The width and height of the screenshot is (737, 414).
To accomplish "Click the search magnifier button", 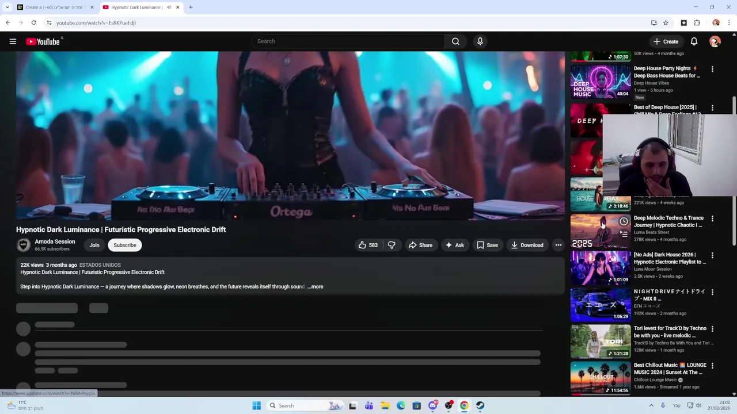I will tap(455, 41).
